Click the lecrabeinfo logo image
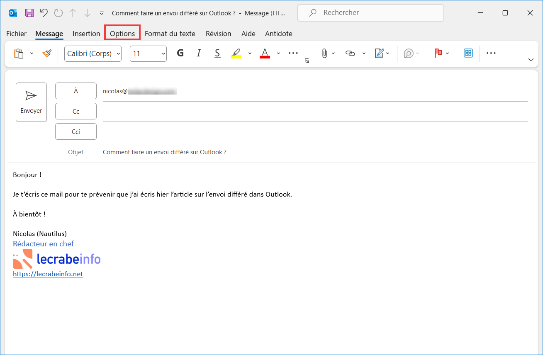This screenshot has width=543, height=355. 57,259
